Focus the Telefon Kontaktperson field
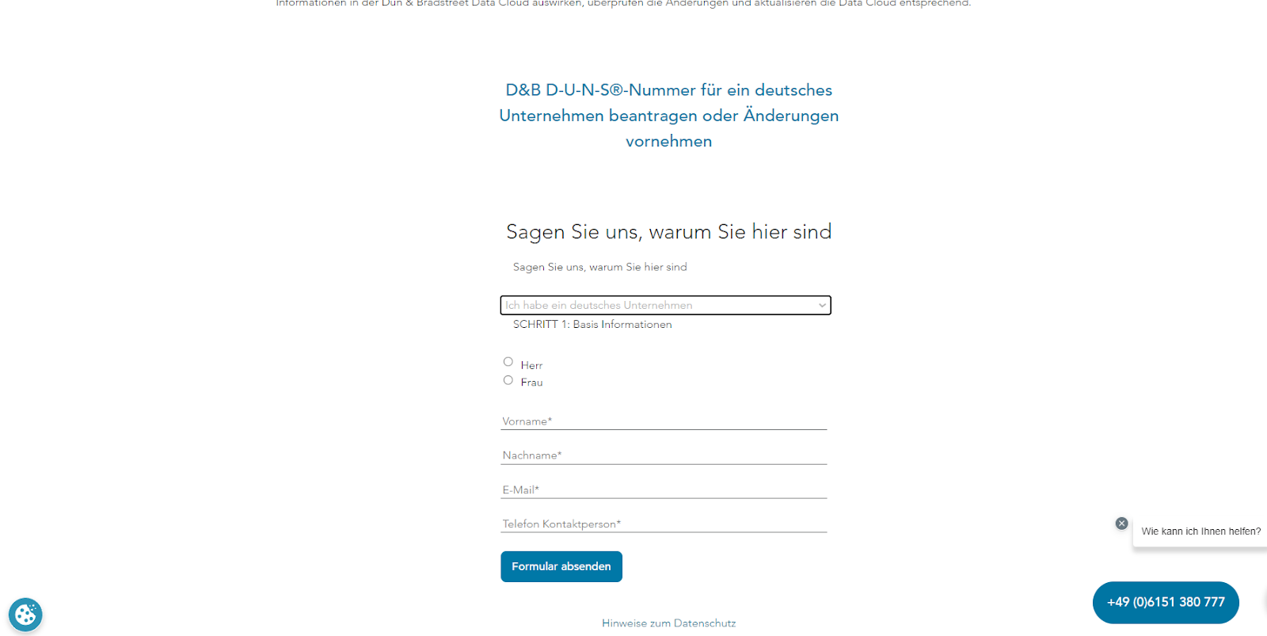This screenshot has height=636, width=1267. coord(664,524)
